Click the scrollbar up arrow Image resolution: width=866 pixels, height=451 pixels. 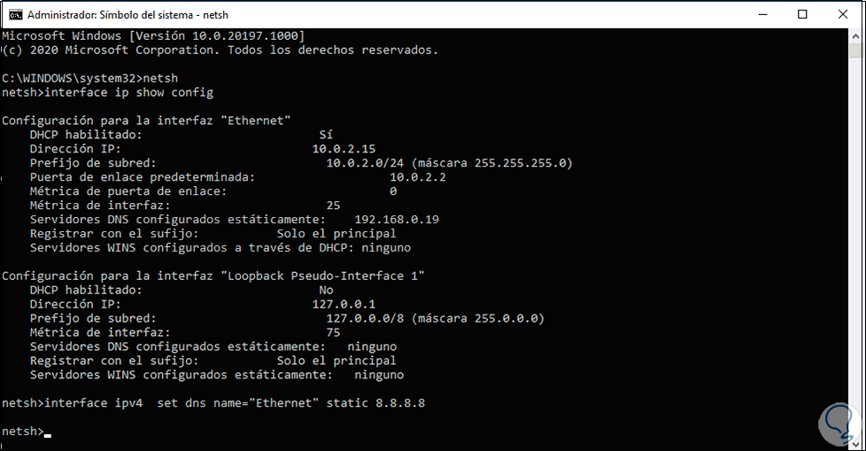[856, 37]
